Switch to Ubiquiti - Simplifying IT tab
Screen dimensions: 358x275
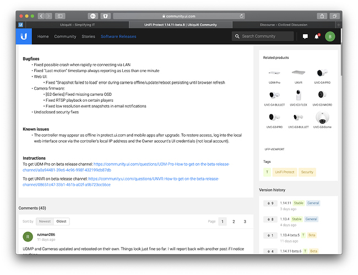pos(78,25)
